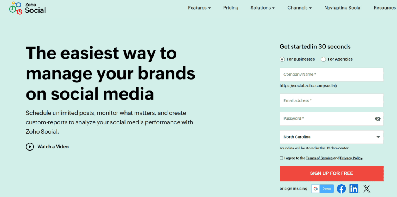Expand the Solutions menu

coord(262,8)
